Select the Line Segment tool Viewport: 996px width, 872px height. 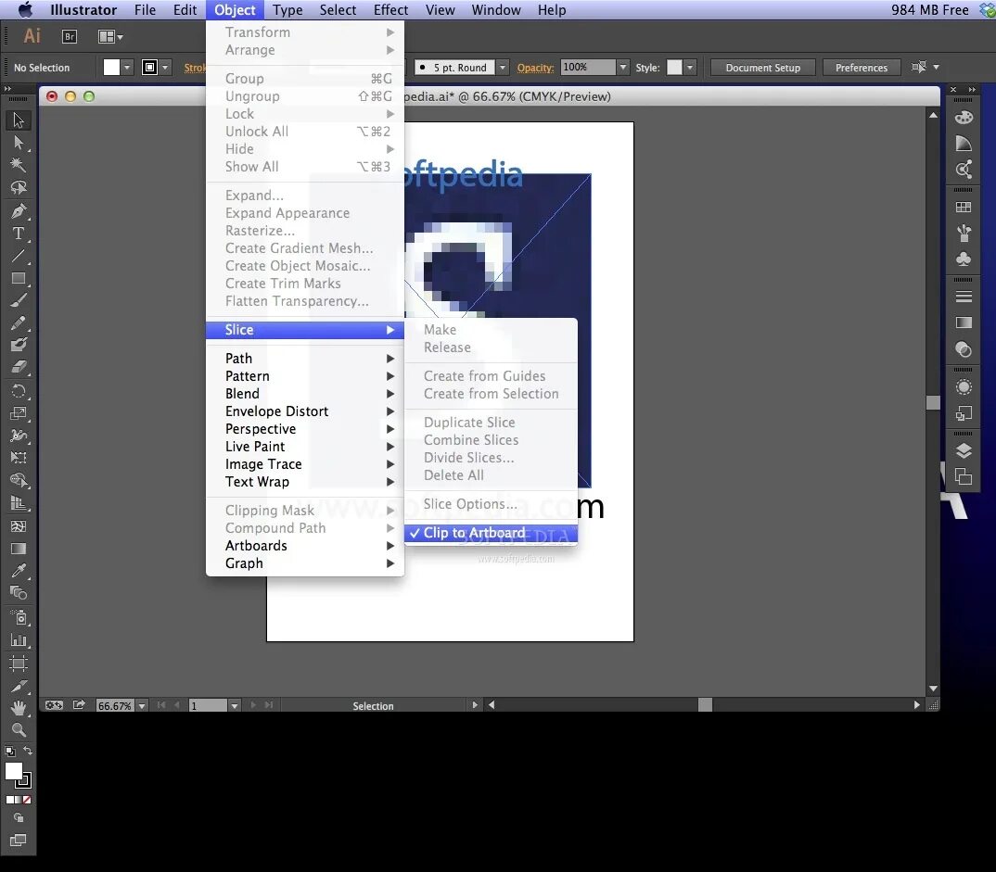(x=19, y=256)
